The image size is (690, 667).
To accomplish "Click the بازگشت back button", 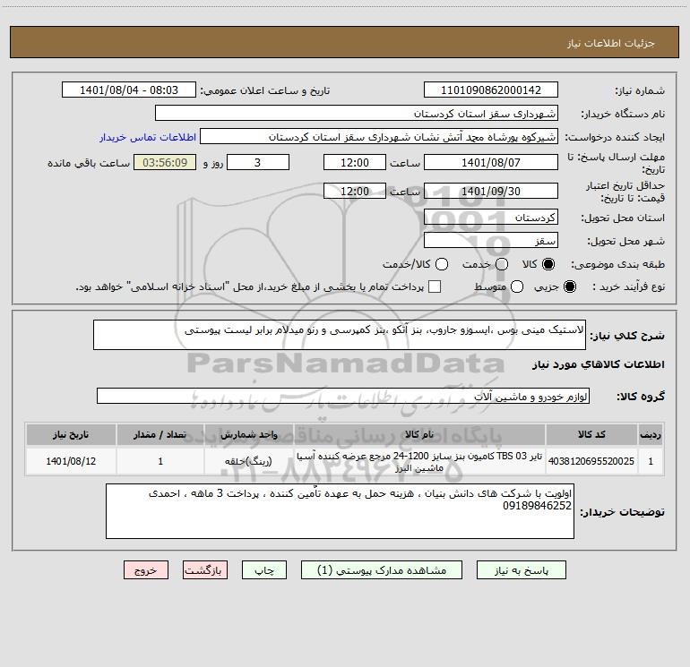I will point(205,570).
